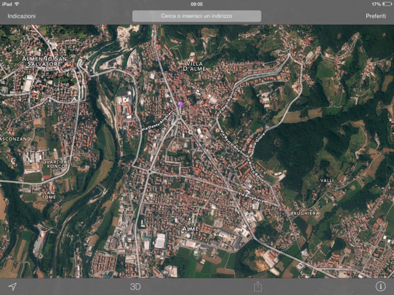This screenshot has width=394, height=295.
Task: Open the map info settings icon
Action: pos(380,286)
